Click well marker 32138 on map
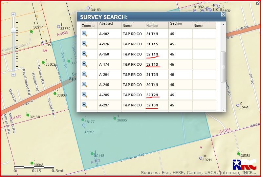 (28, 115)
